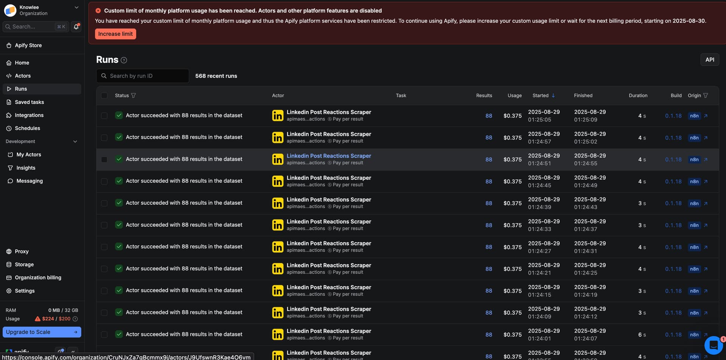
Task: Click the Finished column header
Action: (583, 96)
